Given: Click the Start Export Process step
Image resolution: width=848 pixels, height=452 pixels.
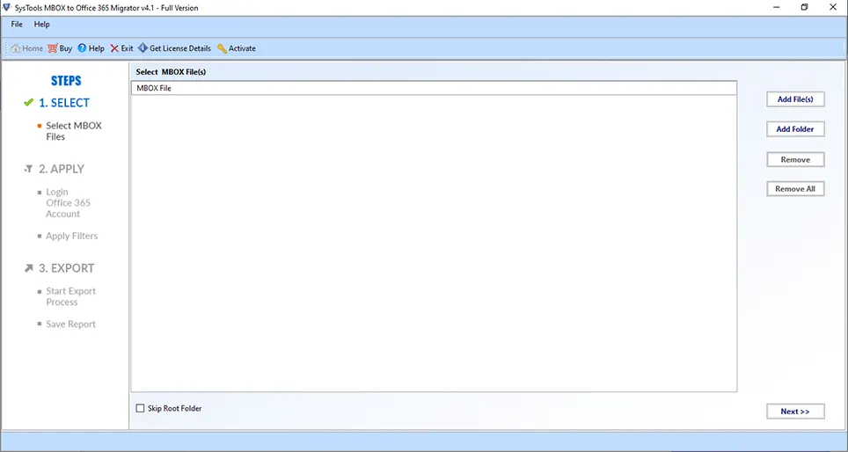Looking at the screenshot, I should pyautogui.click(x=71, y=296).
